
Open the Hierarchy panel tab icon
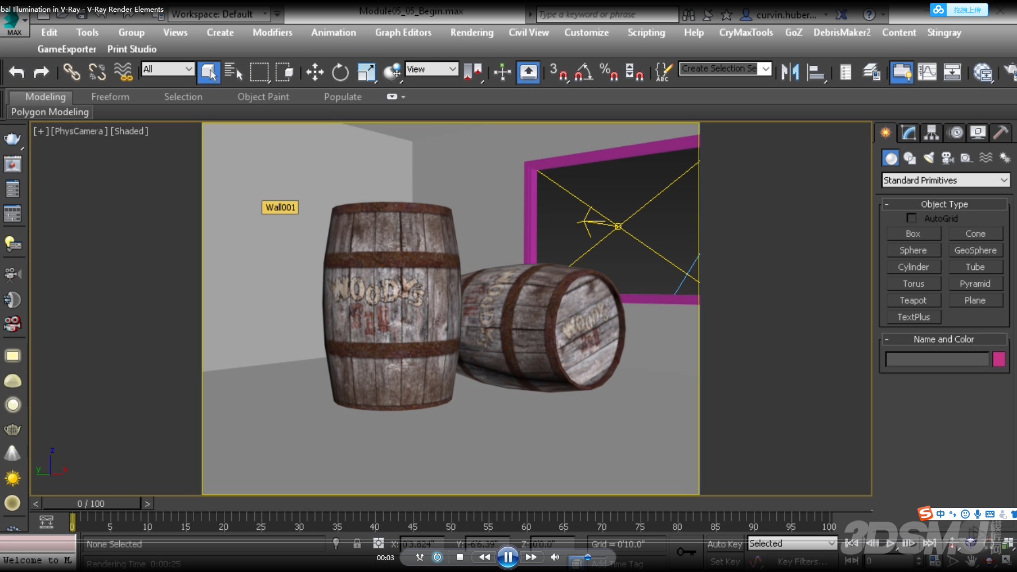point(931,133)
